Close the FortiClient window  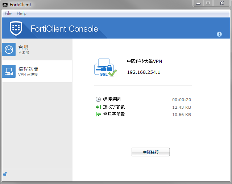click(x=221, y=3)
